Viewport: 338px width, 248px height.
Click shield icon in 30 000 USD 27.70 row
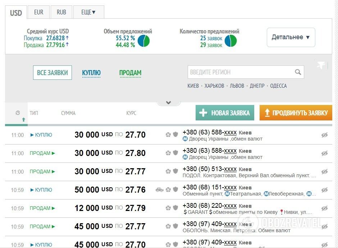(175, 135)
